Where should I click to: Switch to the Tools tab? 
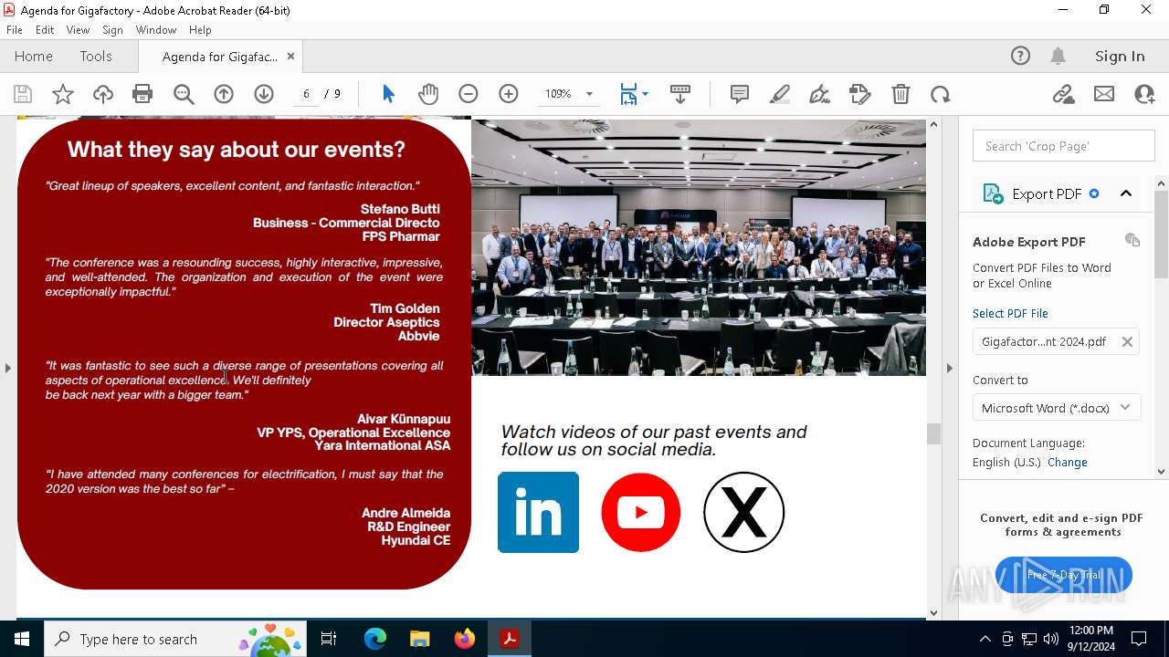click(96, 57)
